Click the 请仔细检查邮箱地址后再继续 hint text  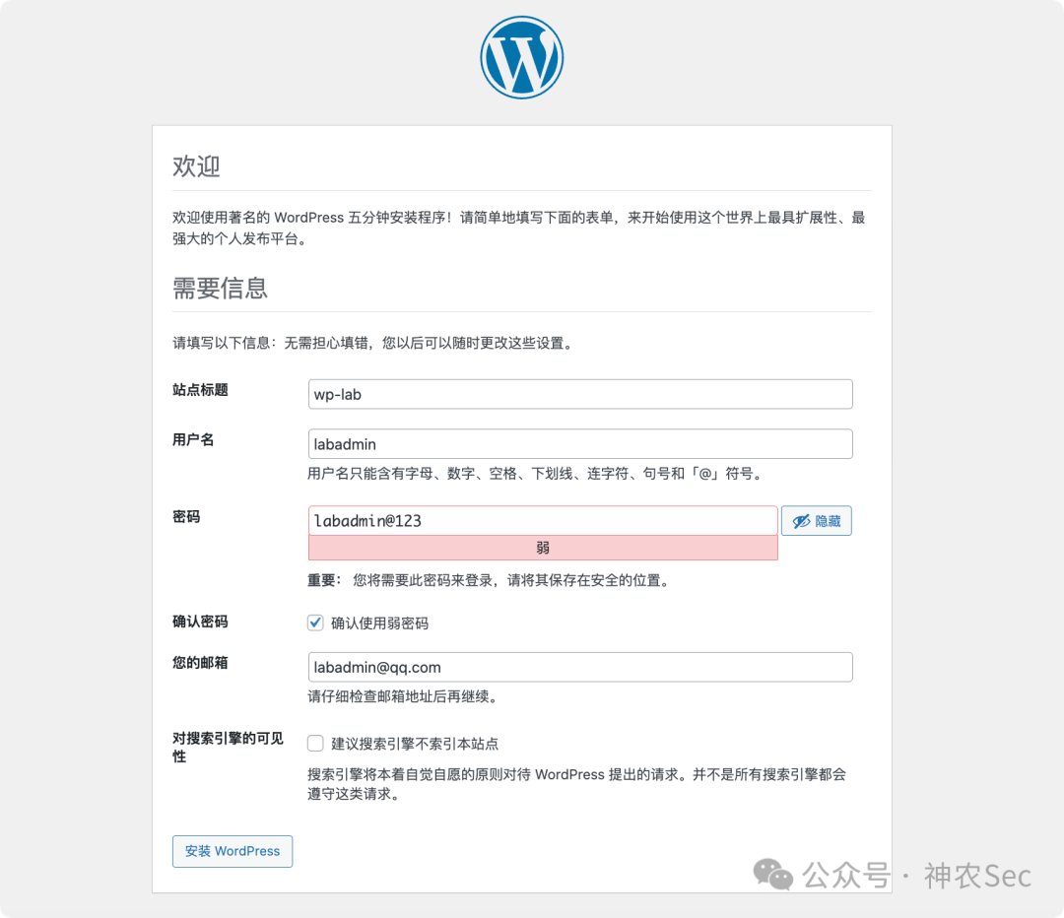(405, 696)
